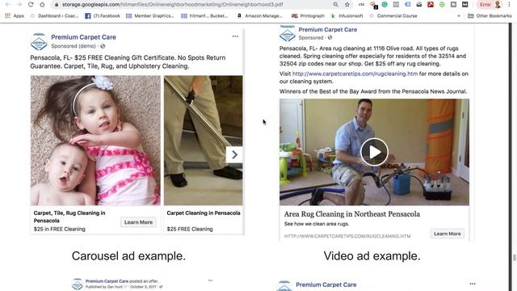Click Learn More on the video ad

pos(447,234)
